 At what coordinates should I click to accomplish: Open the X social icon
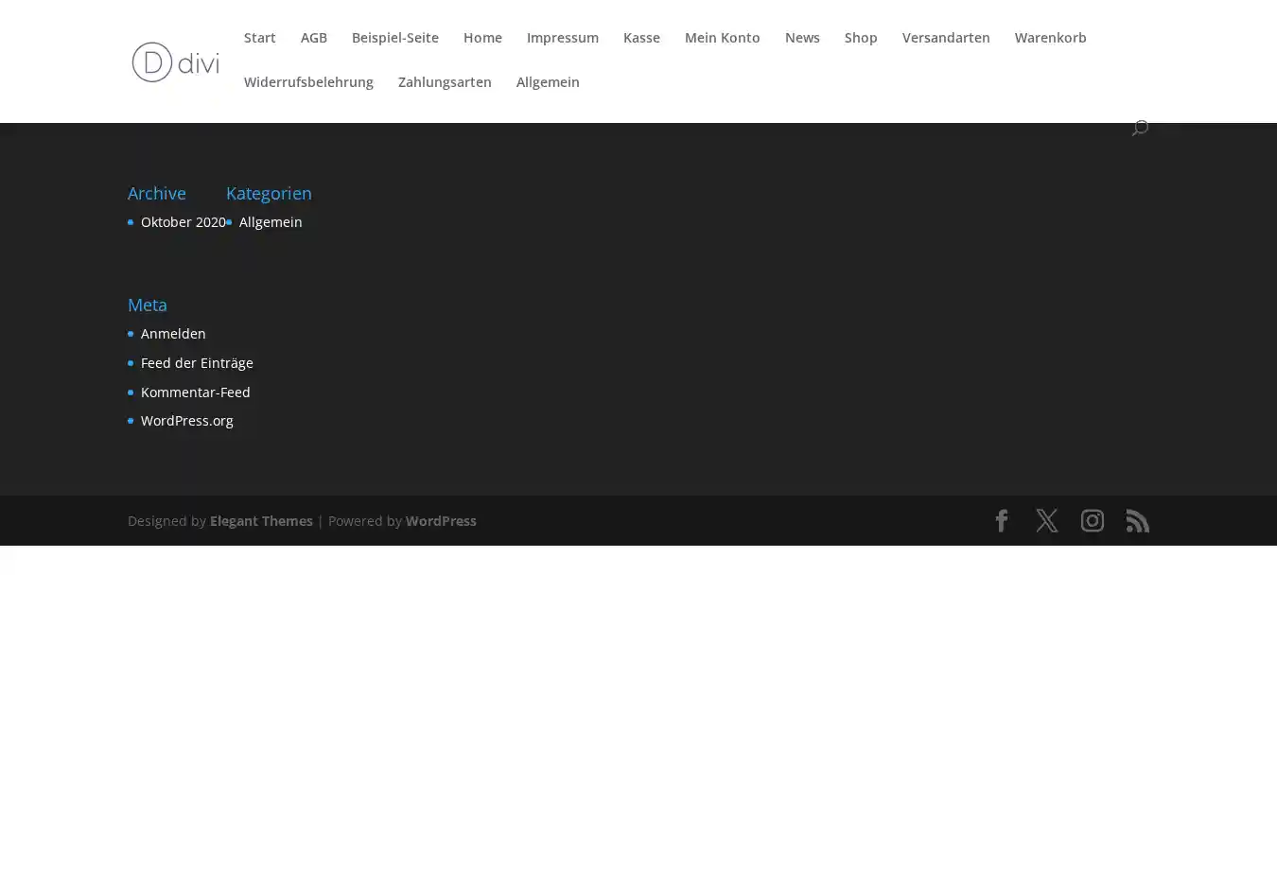[x=1046, y=521]
